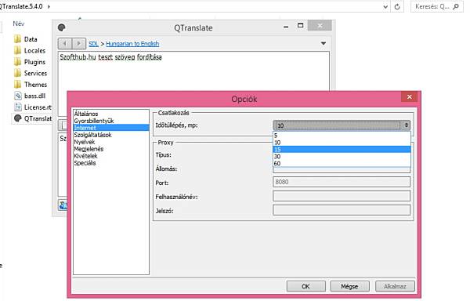Screen dimensions: 470x301
Task: Sort by the Név column header
Action: click(x=19, y=24)
